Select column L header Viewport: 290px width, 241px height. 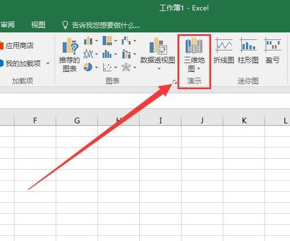(x=278, y=121)
